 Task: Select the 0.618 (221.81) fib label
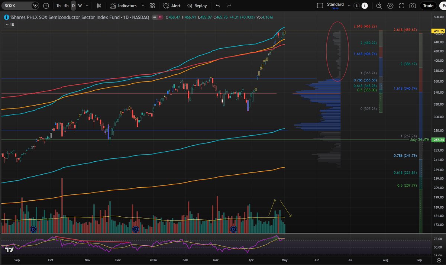pyautogui.click(x=405, y=172)
